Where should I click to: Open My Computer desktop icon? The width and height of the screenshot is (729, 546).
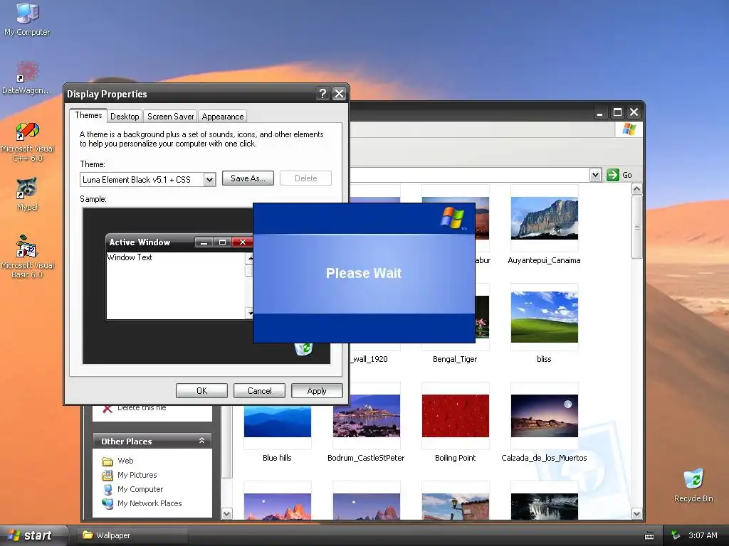tap(27, 18)
